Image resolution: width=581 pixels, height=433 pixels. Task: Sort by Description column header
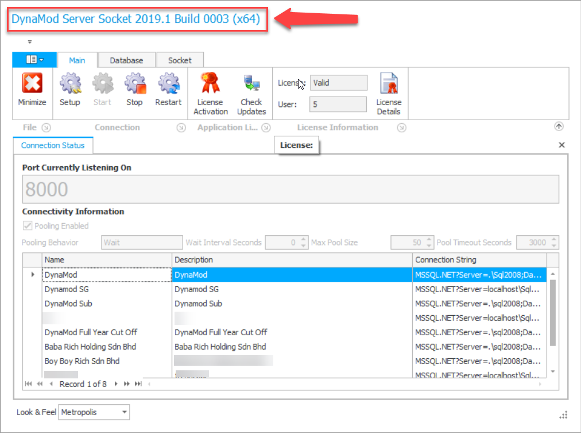[292, 260]
